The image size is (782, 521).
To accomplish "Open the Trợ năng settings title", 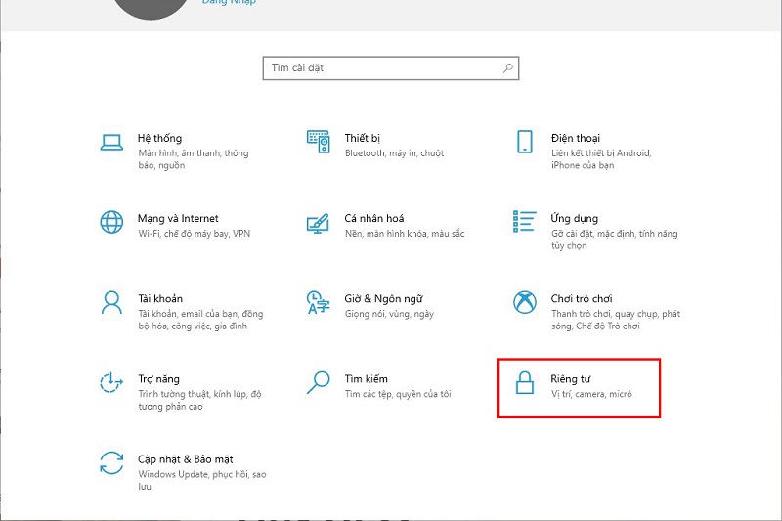I will pos(158,379).
